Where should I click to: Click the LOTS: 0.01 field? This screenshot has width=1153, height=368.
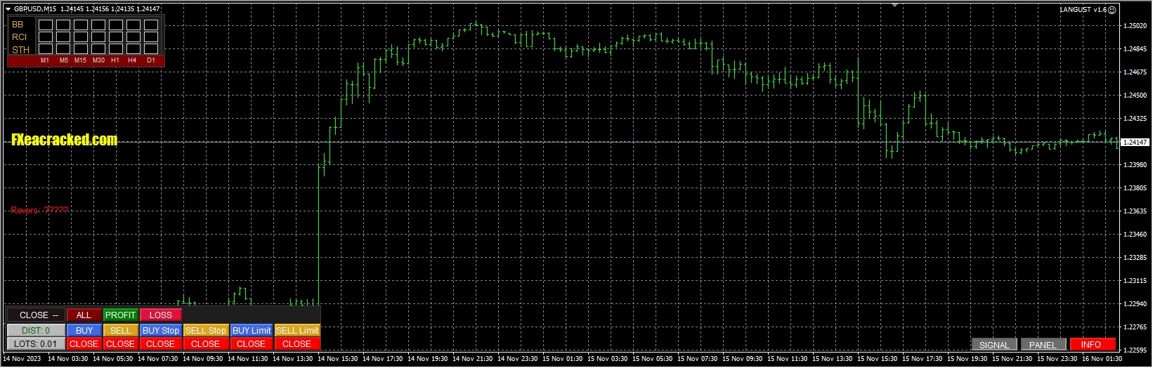(x=36, y=344)
